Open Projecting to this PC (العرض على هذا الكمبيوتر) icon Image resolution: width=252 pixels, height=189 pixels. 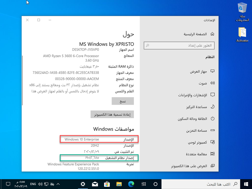coord(213,166)
